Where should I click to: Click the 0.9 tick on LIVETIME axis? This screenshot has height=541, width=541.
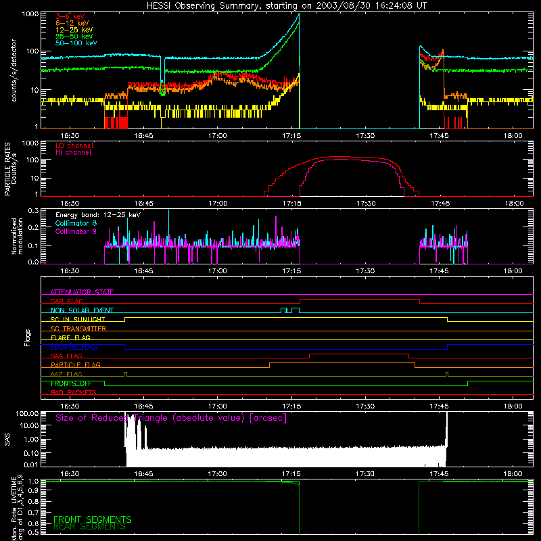[x=33, y=490]
